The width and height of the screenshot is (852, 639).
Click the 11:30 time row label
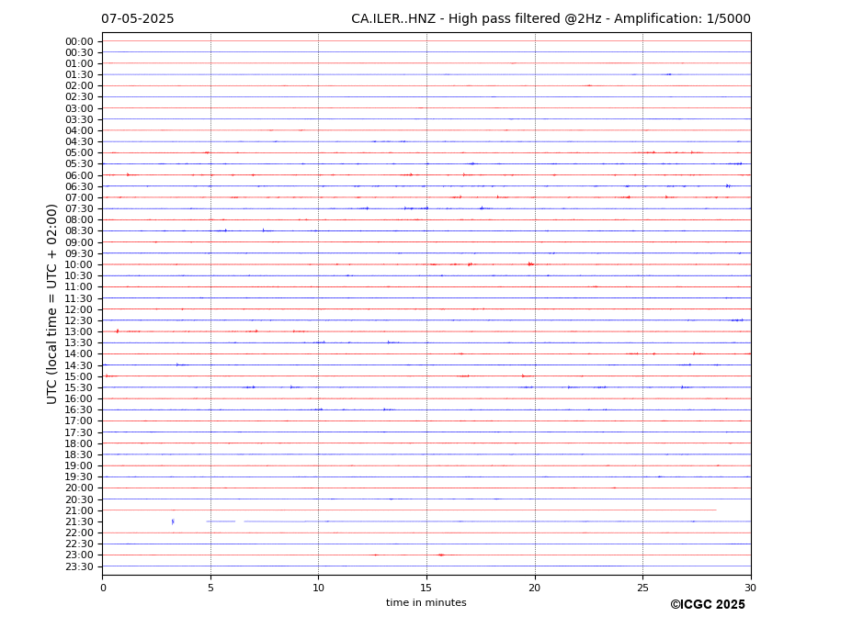pyautogui.click(x=79, y=298)
